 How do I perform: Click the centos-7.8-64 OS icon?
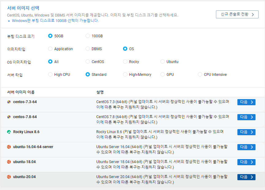tap(9, 117)
